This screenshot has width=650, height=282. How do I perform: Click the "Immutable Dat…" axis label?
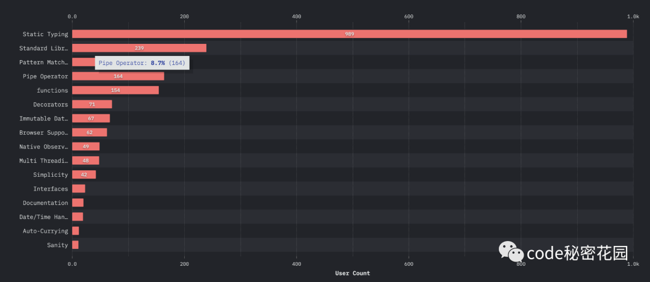click(x=43, y=119)
